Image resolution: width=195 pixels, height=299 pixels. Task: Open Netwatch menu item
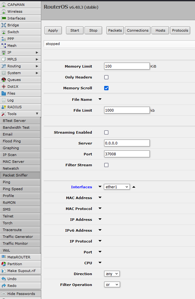[x=20, y=168]
